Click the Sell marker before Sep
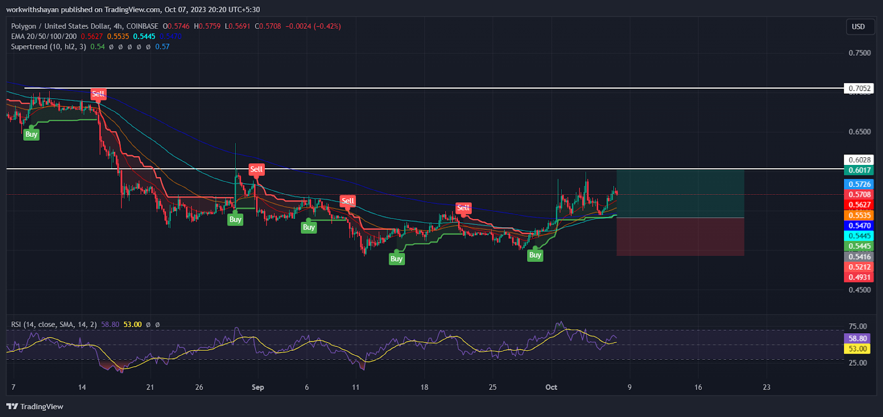The height and width of the screenshot is (417, 883). tap(257, 169)
